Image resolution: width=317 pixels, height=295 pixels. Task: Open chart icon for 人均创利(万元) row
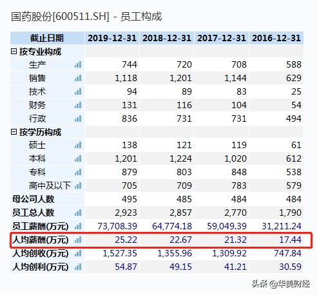[x=78, y=267]
